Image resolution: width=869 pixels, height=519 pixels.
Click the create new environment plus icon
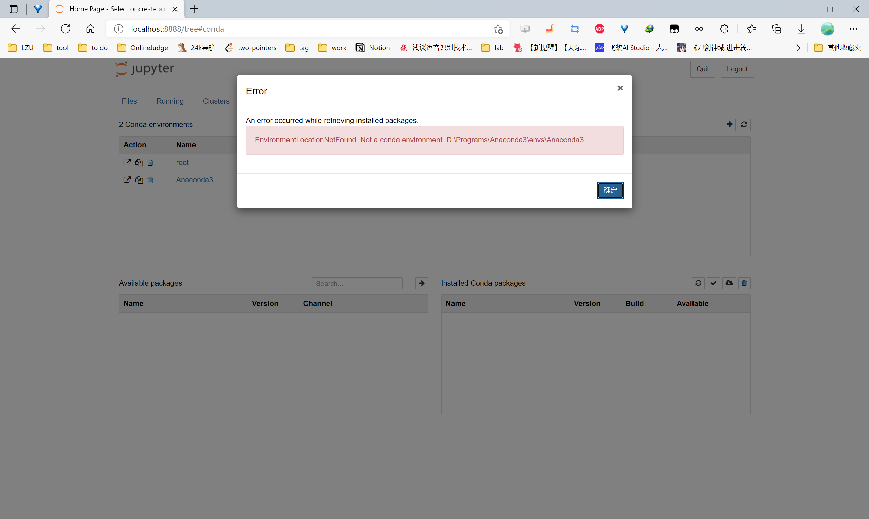[729, 124]
